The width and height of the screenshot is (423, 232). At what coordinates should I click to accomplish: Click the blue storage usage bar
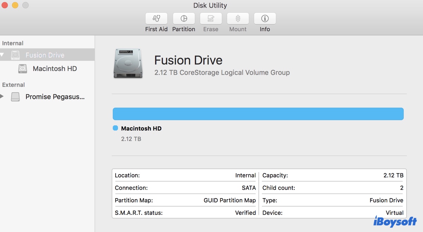tap(258, 114)
